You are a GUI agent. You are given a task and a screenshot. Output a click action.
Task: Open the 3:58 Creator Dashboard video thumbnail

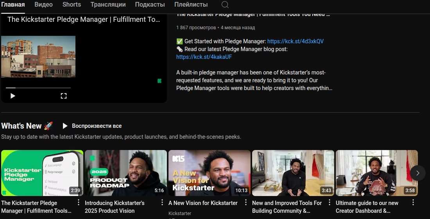377,173
